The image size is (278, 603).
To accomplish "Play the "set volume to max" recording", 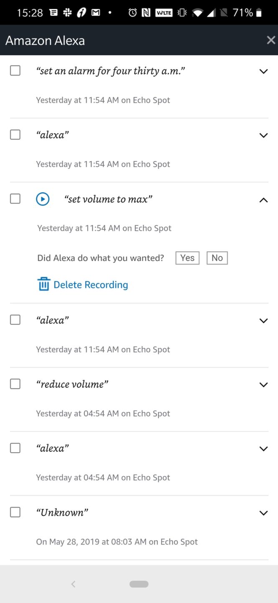I will 43,199.
